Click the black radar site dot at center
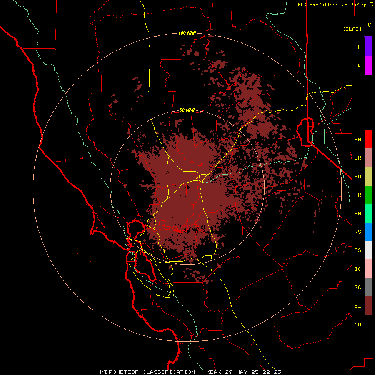The width and height of the screenshot is (375, 375). tap(188, 187)
